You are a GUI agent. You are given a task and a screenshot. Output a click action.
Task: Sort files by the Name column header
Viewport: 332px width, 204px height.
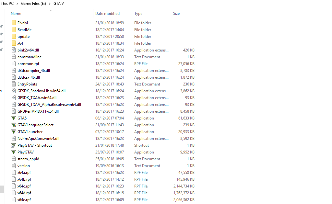16,14
